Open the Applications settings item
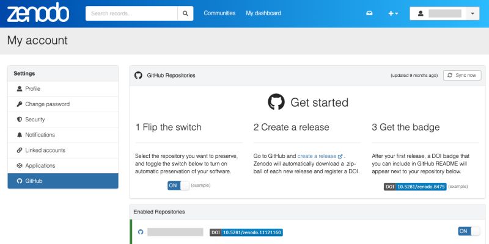 click(x=63, y=165)
